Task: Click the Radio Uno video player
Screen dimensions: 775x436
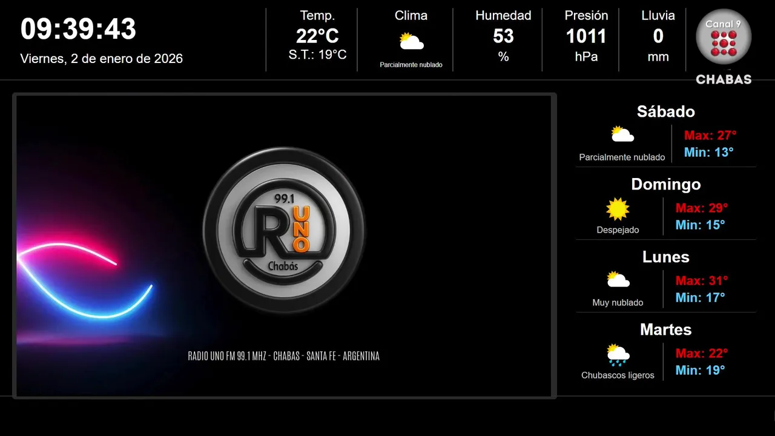Action: [x=284, y=246]
